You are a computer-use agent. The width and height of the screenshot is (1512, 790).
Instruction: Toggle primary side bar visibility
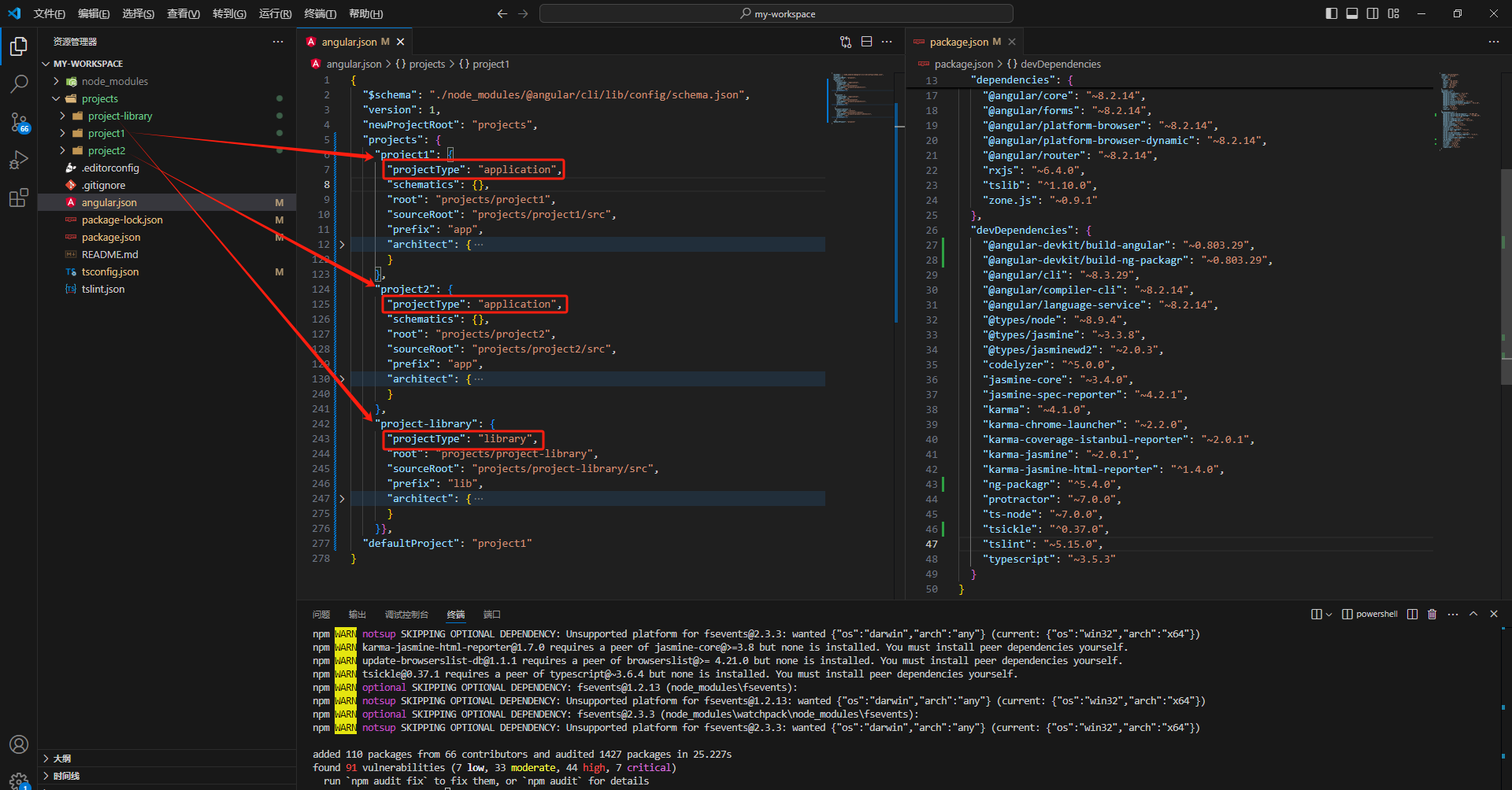(x=1332, y=13)
